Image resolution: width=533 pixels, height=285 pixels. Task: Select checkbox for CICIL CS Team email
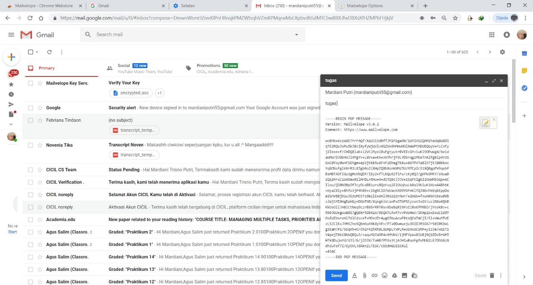30,170
